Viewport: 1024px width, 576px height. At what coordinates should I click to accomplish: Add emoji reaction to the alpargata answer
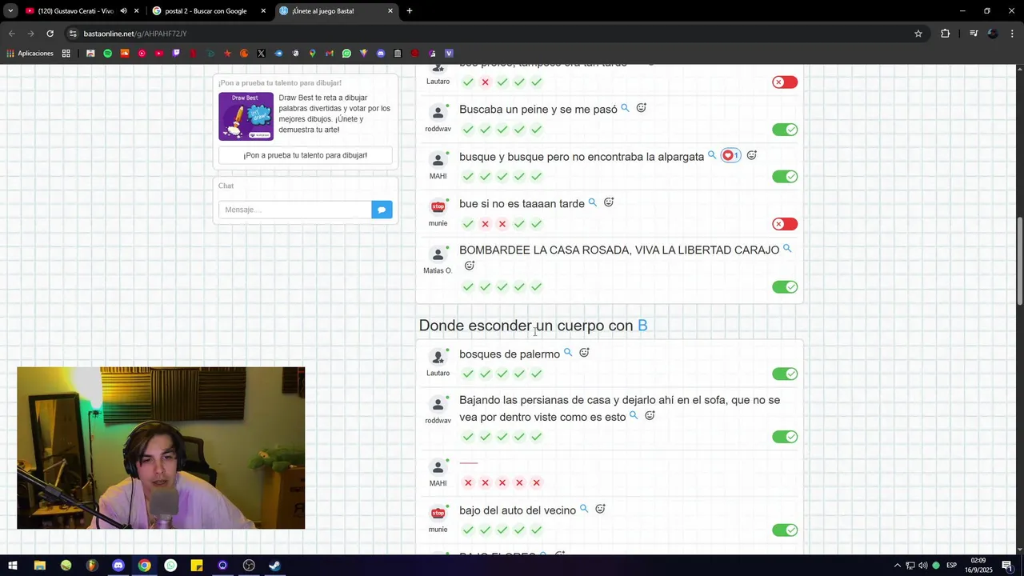(751, 155)
